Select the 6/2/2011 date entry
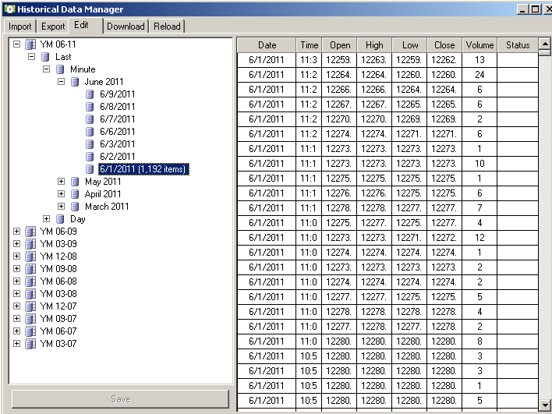The height and width of the screenshot is (414, 552). (x=117, y=157)
